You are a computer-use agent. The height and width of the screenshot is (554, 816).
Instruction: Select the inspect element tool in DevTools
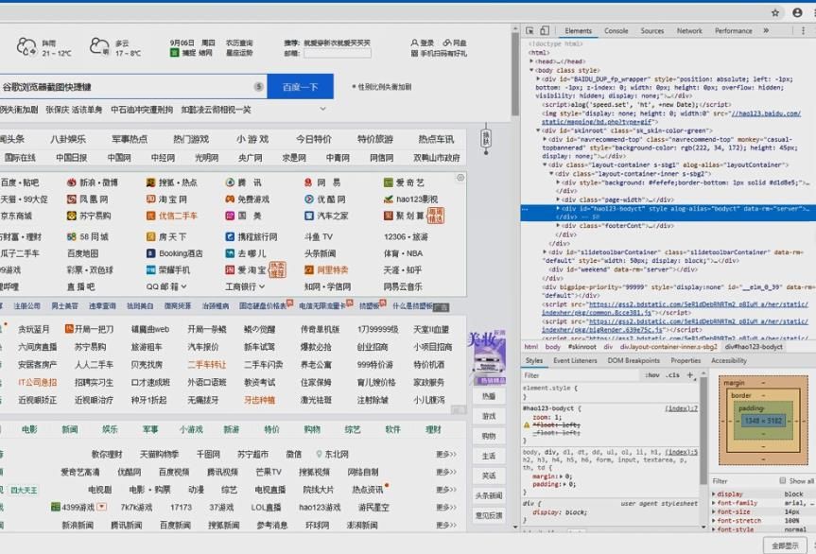pyautogui.click(x=532, y=30)
